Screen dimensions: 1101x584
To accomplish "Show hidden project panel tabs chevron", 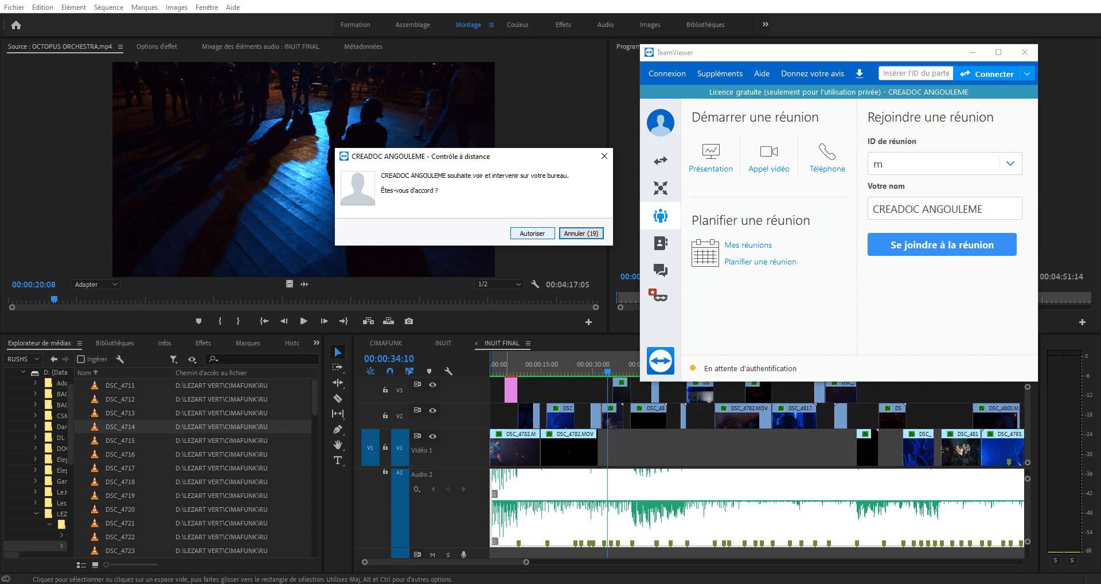I will [316, 342].
